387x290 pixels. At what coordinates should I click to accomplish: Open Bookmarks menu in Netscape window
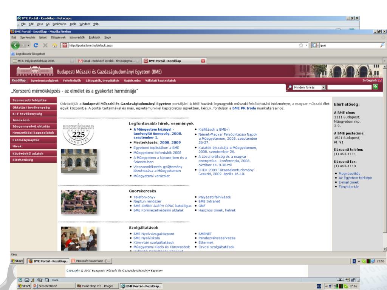[x=59, y=24]
